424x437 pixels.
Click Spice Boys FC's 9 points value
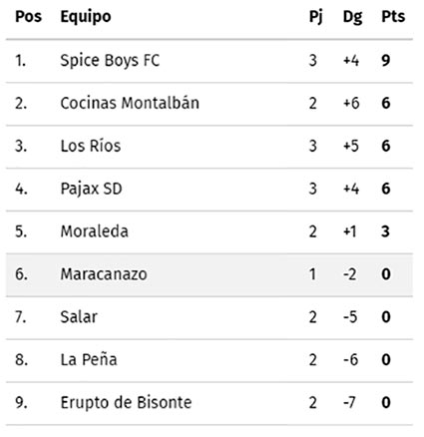(386, 61)
